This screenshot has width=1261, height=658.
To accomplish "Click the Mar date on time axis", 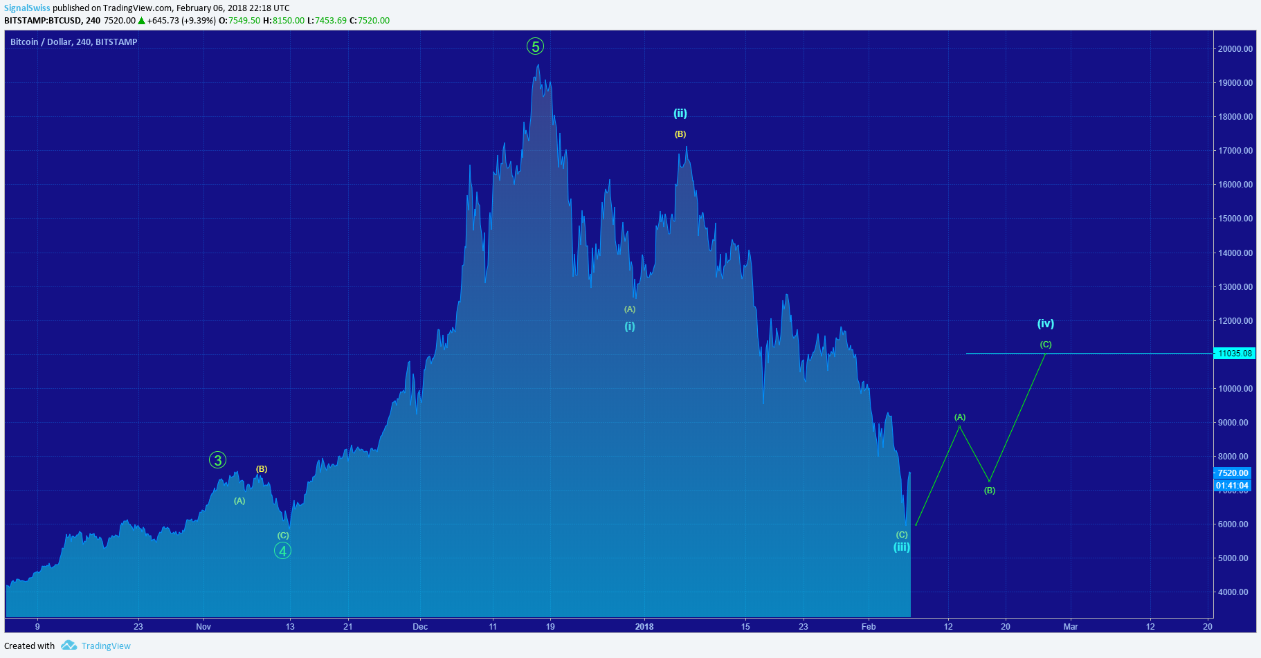I will [1071, 627].
